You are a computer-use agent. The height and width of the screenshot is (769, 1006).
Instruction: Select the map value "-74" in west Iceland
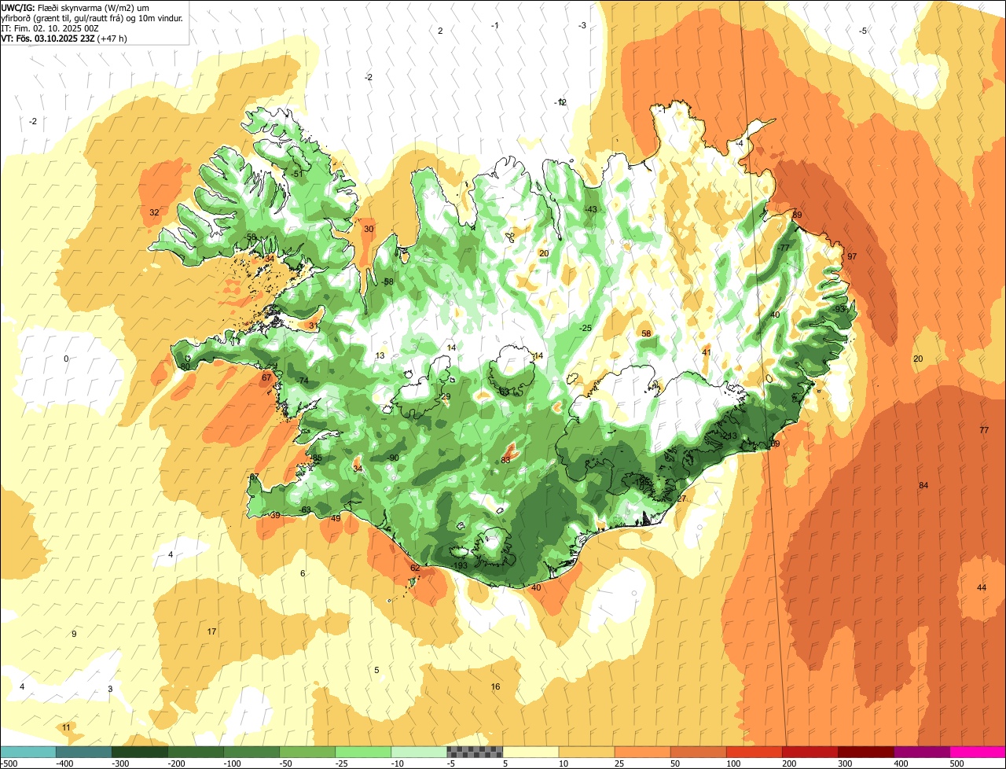(303, 381)
